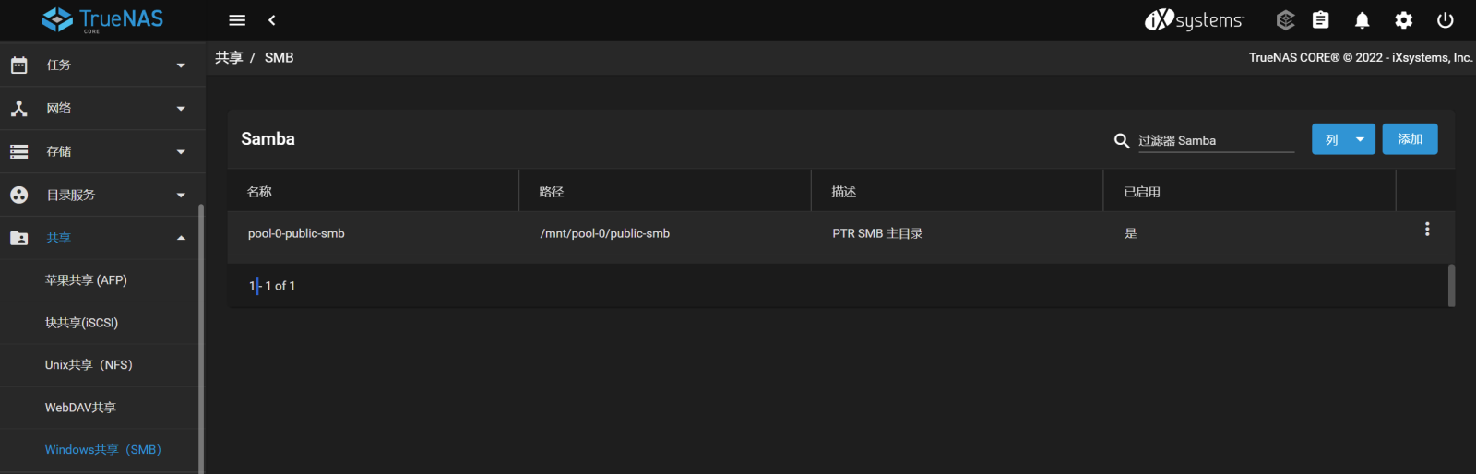This screenshot has width=1476, height=474.
Task: Click the 共享 breadcrumb link
Action: tap(229, 57)
